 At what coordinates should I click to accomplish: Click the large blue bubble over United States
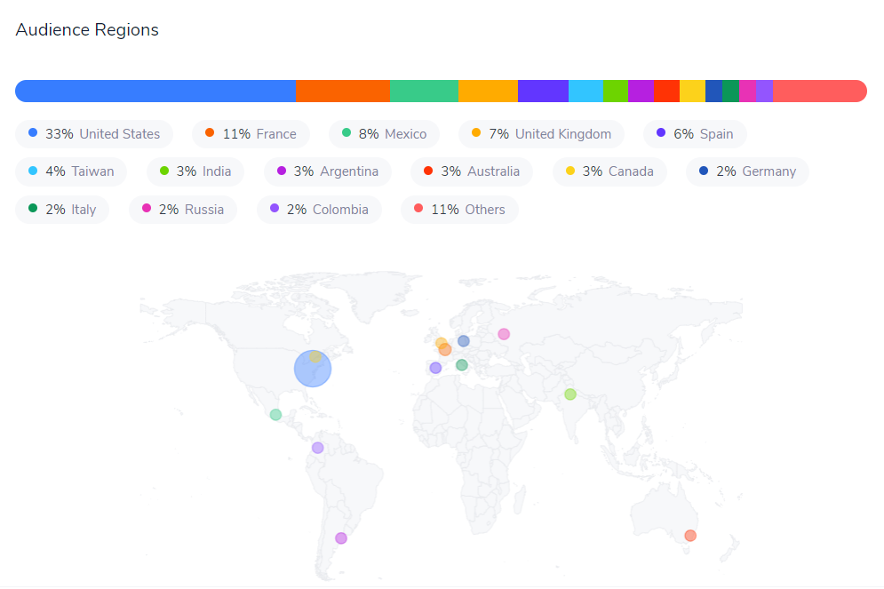pos(313,369)
